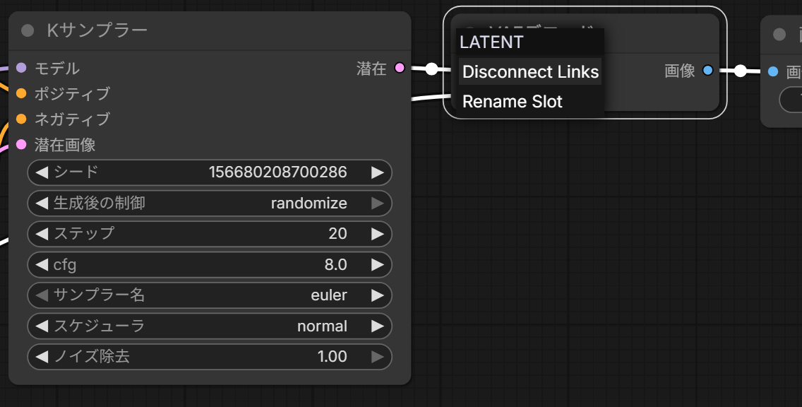The image size is (802, 407).
Task: Decrease cfg with the left arrow
Action: [x=42, y=265]
